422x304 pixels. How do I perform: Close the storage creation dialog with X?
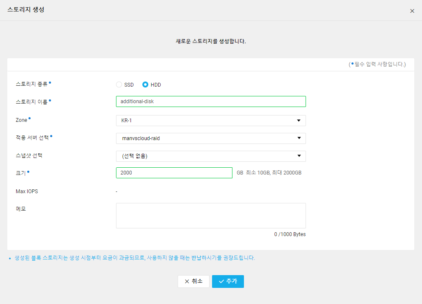tap(412, 11)
